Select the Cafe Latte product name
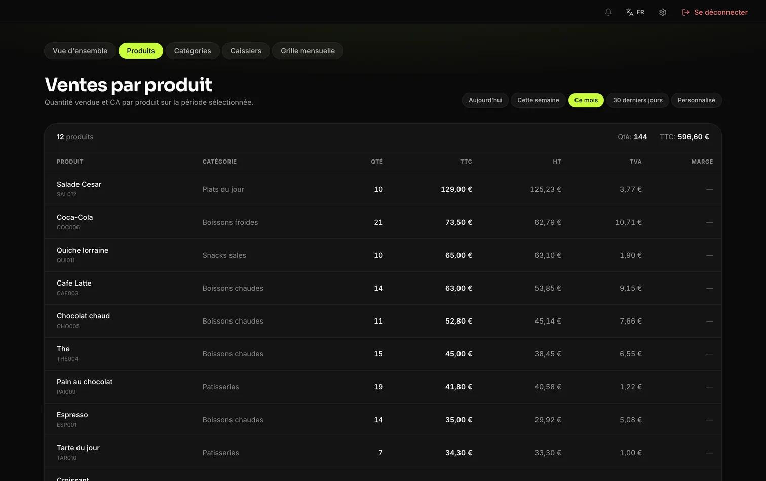This screenshot has height=481, width=766. tap(74, 283)
